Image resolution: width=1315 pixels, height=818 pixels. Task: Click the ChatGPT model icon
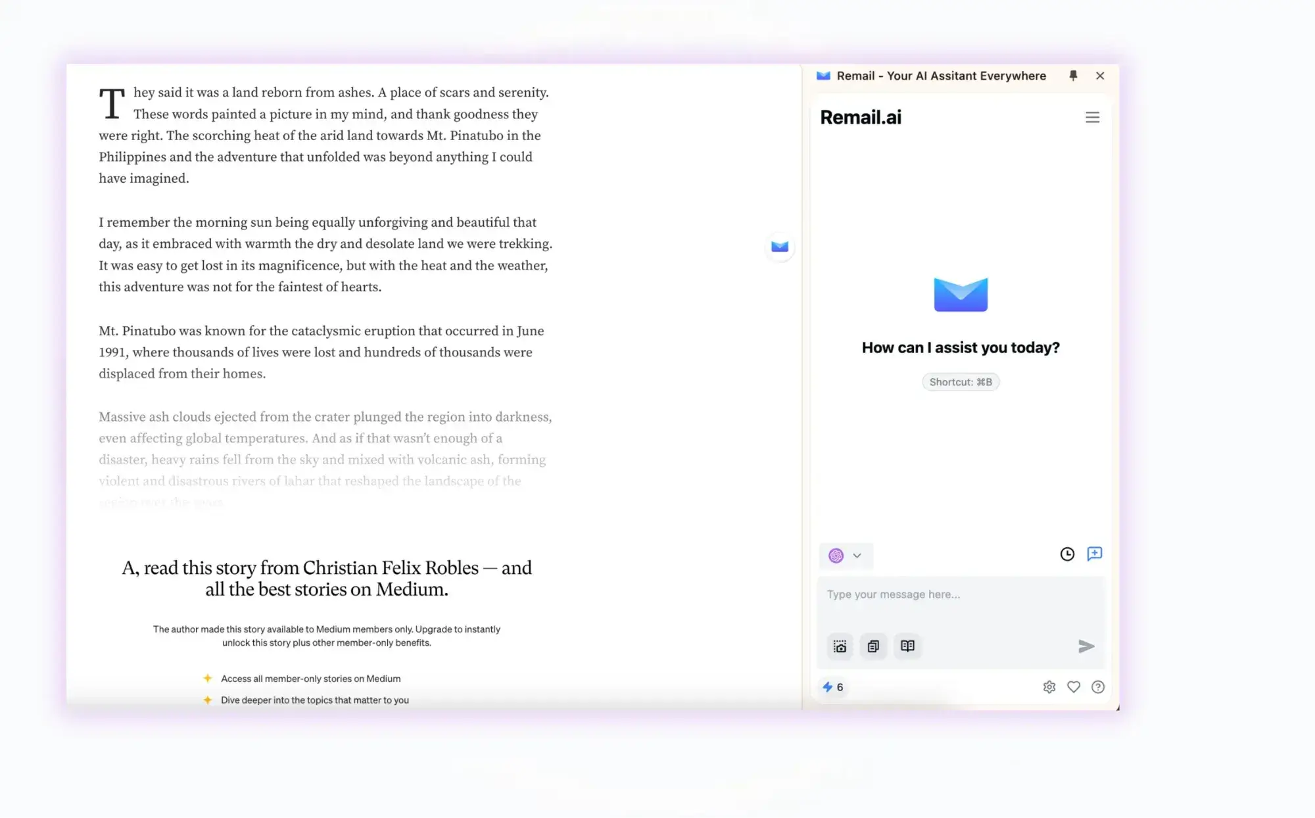[836, 556]
